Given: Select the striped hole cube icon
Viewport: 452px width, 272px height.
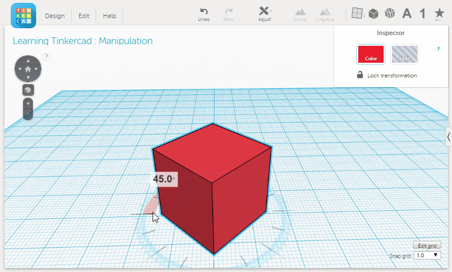Looking at the screenshot, I should [390, 13].
